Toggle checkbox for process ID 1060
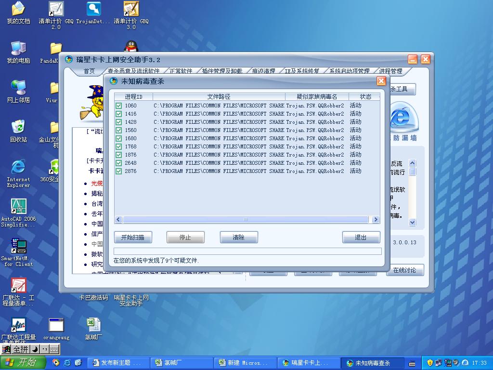 coord(118,106)
